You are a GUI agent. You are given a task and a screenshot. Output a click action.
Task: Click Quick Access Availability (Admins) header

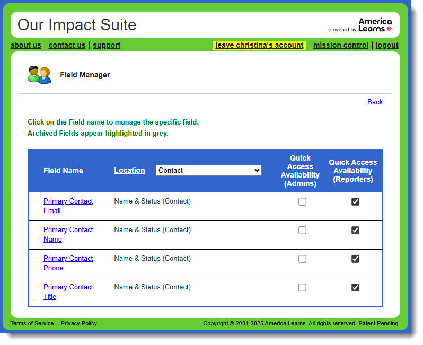tap(300, 171)
